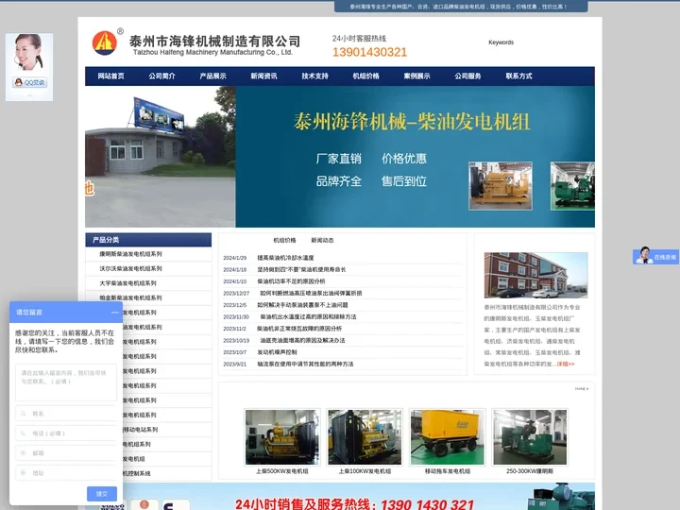Image resolution: width=680 pixels, height=510 pixels.
Task: Go to 联系方式 navigation menu item
Action: coord(518,76)
